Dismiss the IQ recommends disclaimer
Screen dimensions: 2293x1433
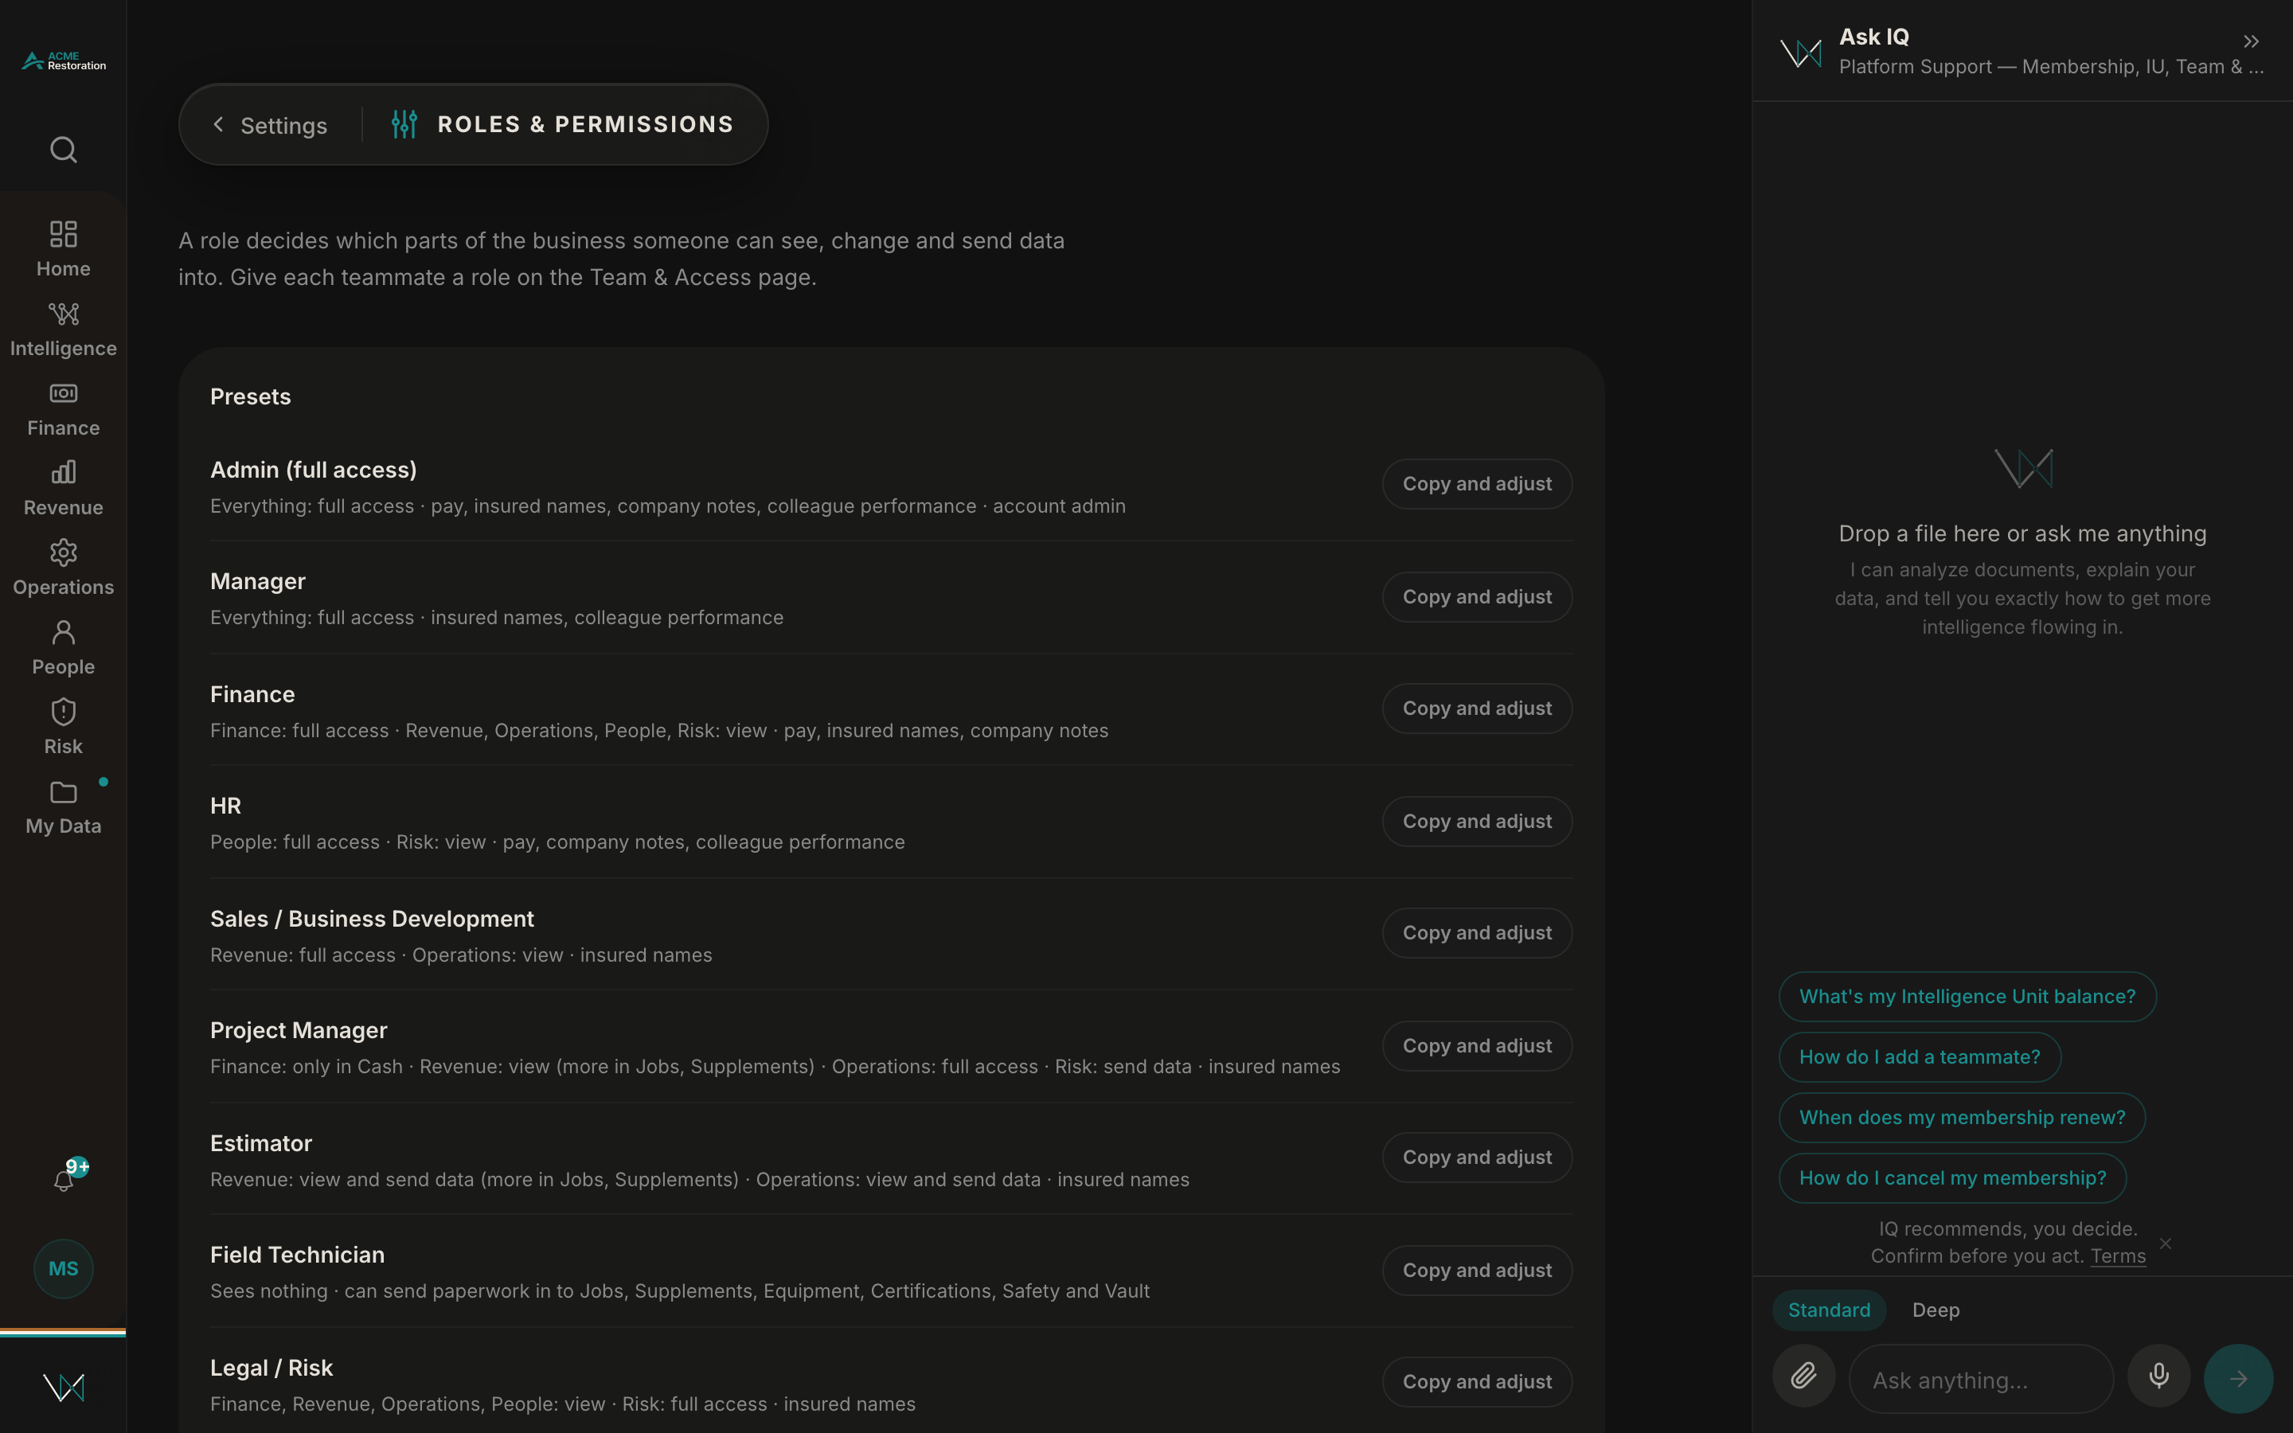tap(2165, 1244)
